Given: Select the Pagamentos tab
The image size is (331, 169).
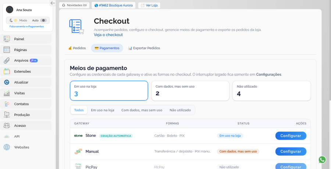Looking at the screenshot, I should [x=107, y=48].
